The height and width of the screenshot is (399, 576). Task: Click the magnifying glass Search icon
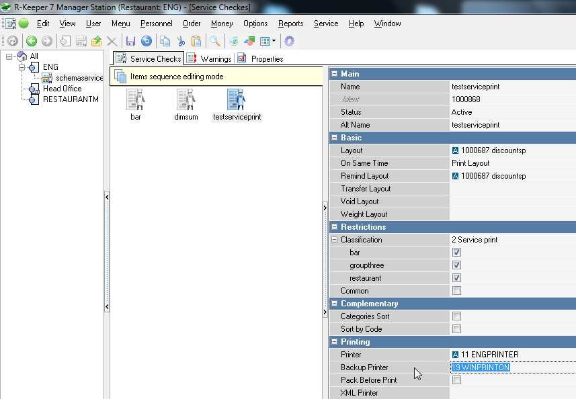tap(214, 41)
